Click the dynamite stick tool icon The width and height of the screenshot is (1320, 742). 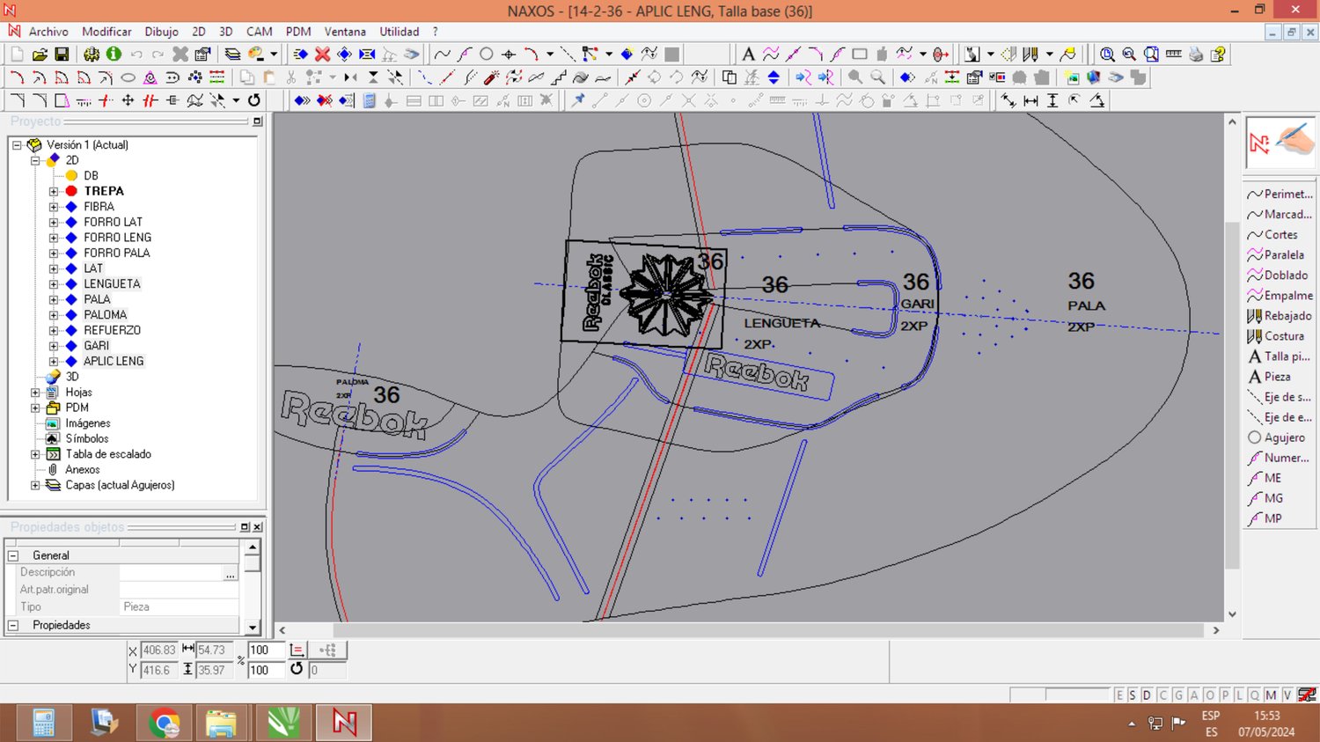(491, 77)
